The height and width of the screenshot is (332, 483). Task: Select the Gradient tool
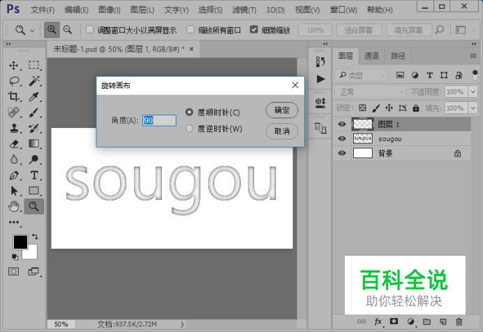coord(34,143)
